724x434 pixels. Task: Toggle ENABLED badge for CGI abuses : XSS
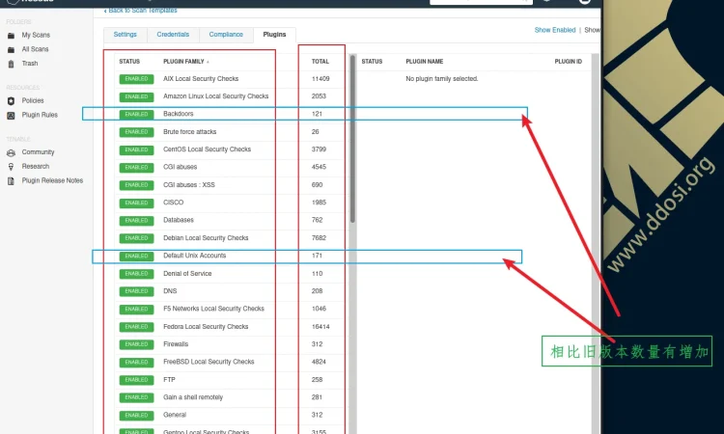click(x=136, y=185)
